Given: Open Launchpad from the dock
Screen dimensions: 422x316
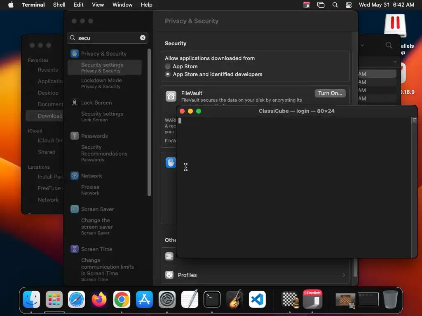Looking at the screenshot, I should [x=54, y=299].
